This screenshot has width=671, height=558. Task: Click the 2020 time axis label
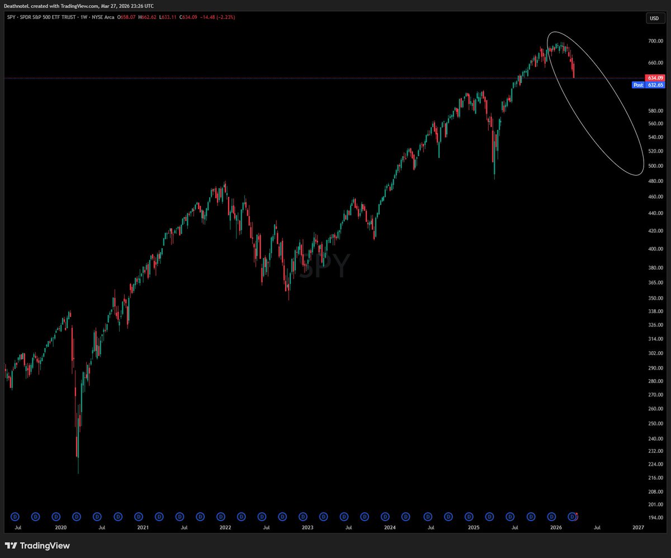click(x=60, y=527)
